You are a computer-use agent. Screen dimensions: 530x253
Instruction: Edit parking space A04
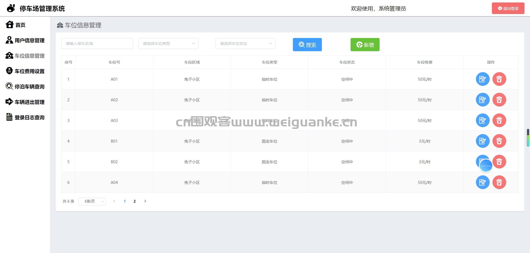483,182
